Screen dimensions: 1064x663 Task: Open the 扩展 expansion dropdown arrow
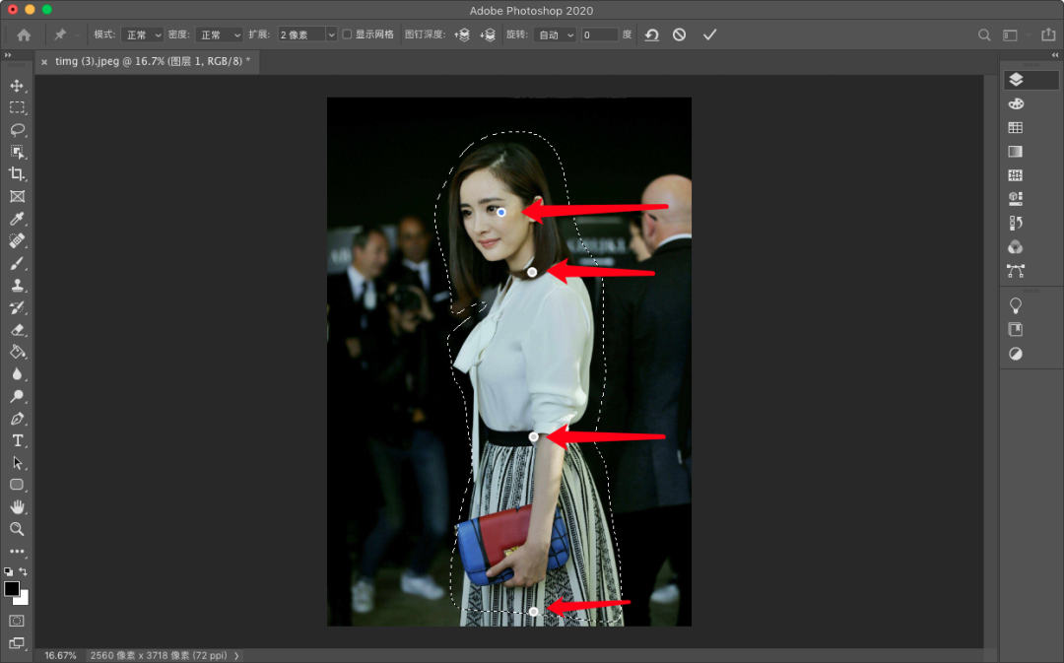coord(331,34)
